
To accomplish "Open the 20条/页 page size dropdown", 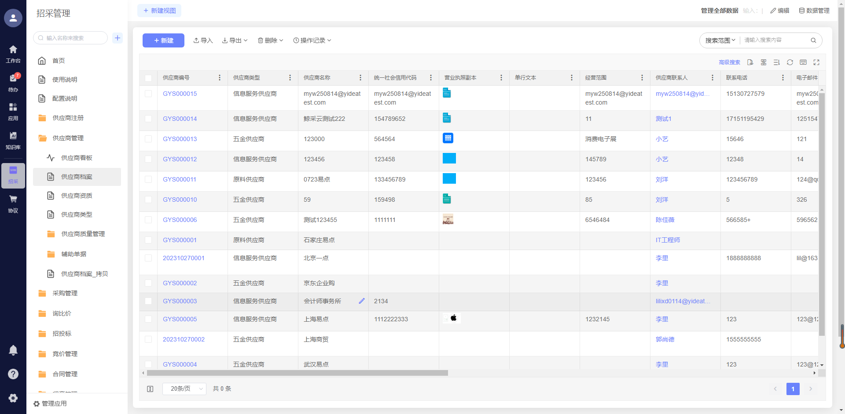I will pyautogui.click(x=184, y=389).
